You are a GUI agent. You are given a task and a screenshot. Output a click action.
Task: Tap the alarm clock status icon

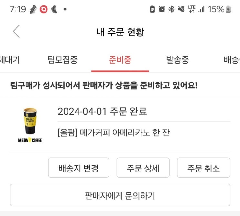162,9
